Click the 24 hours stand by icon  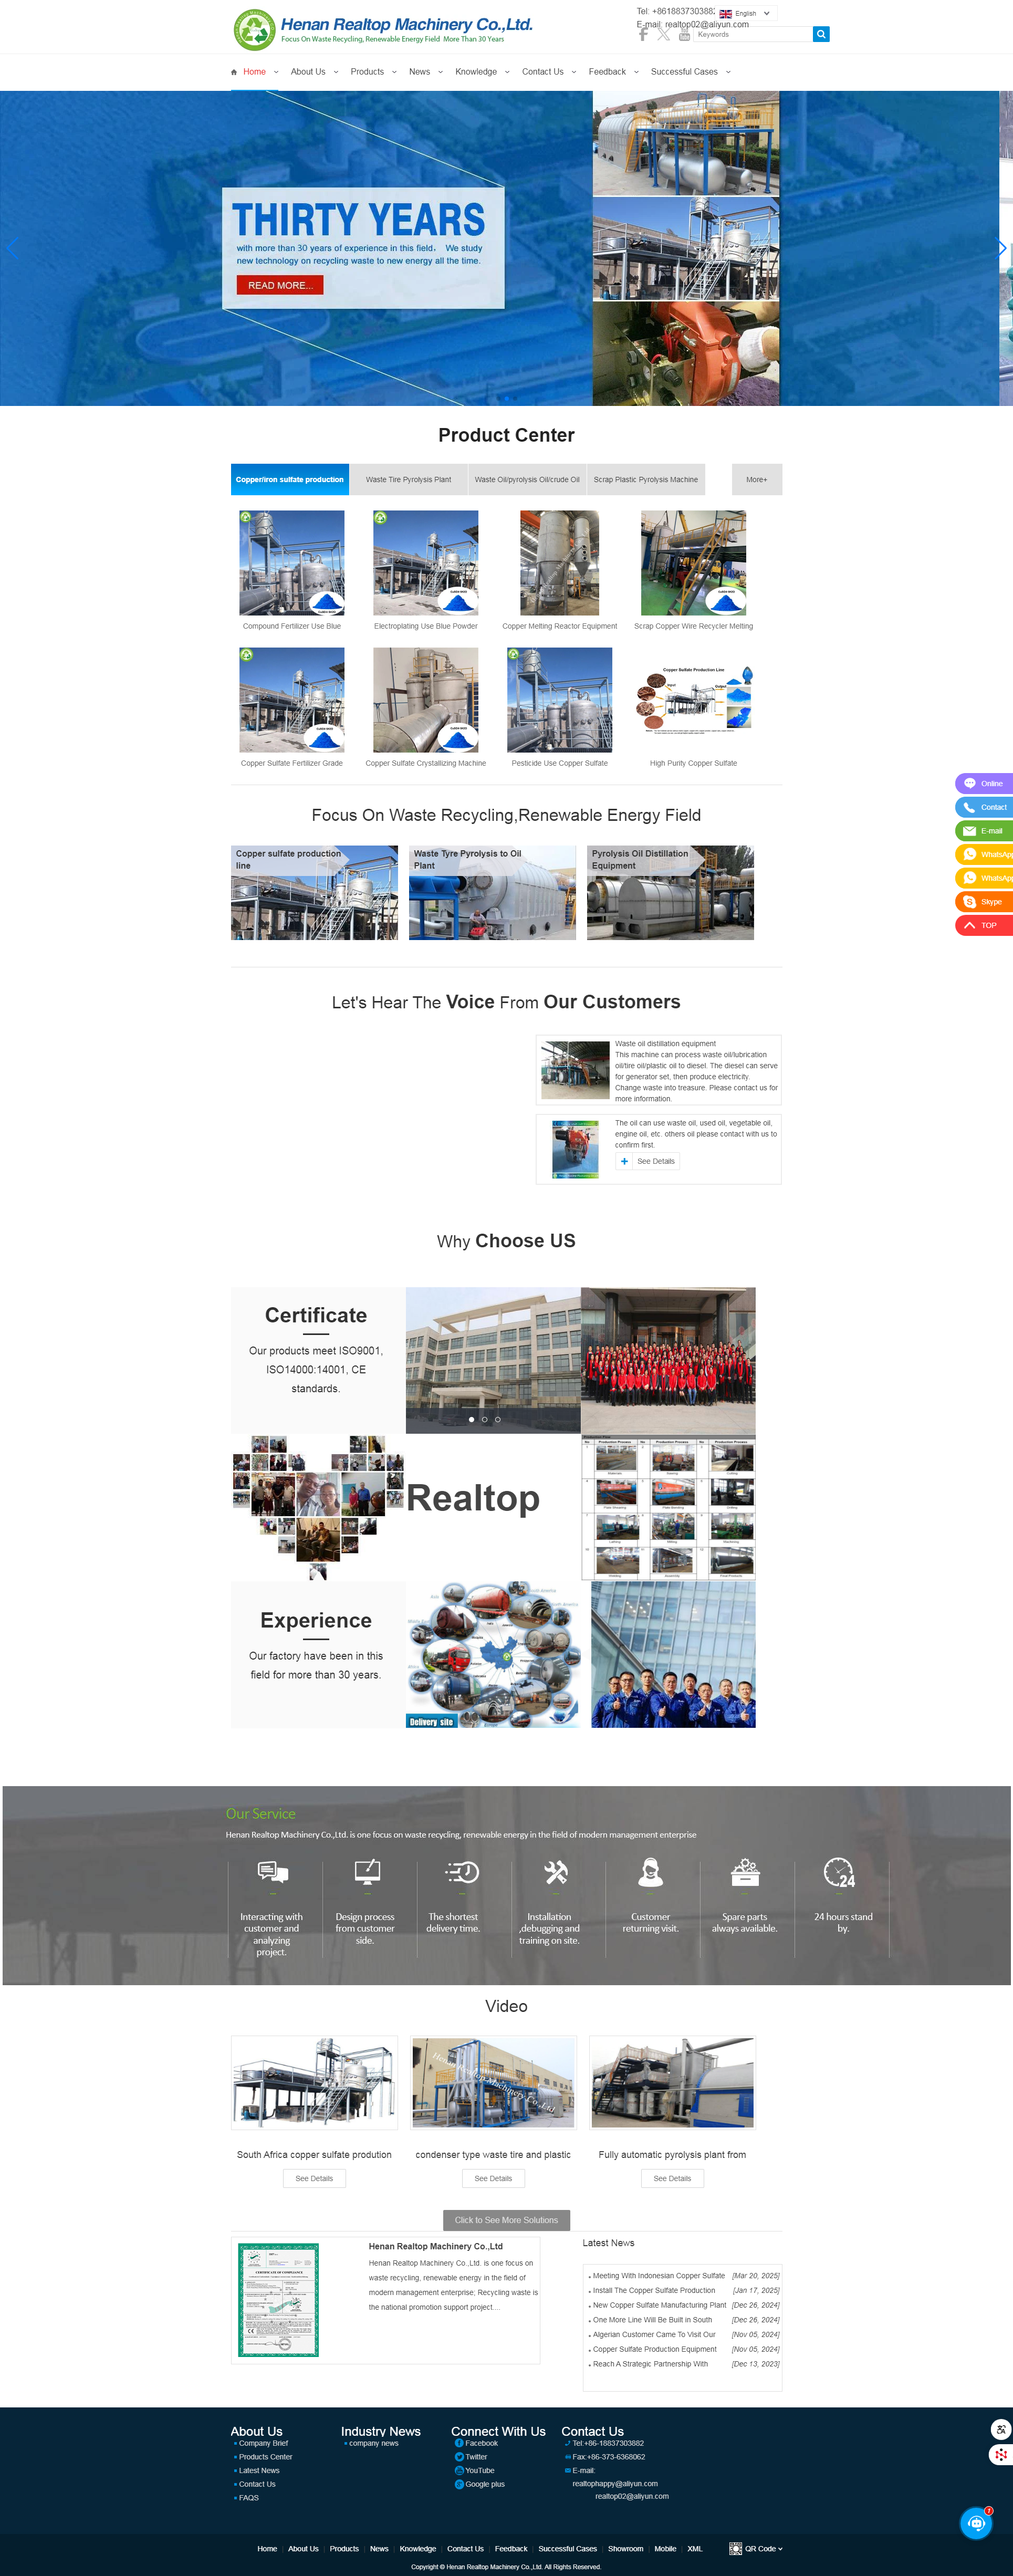(x=839, y=1872)
